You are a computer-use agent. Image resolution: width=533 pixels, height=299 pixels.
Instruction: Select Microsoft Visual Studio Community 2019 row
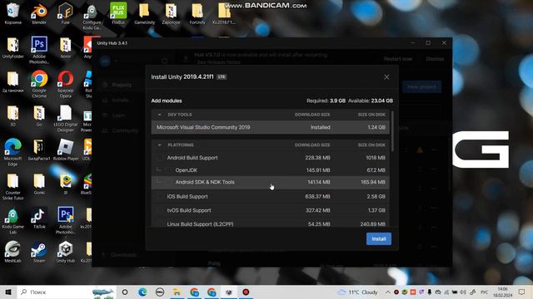[x=270, y=127]
